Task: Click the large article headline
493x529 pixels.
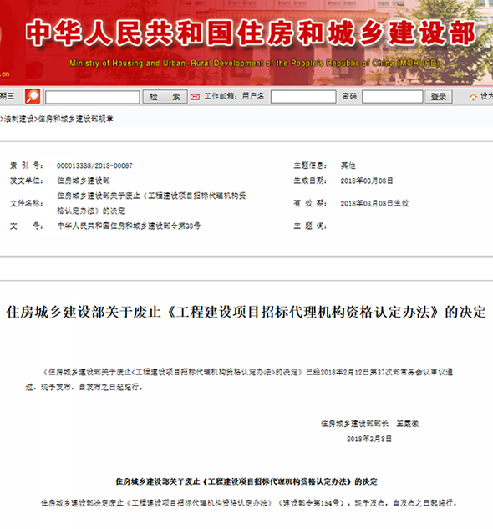Action: click(x=246, y=312)
